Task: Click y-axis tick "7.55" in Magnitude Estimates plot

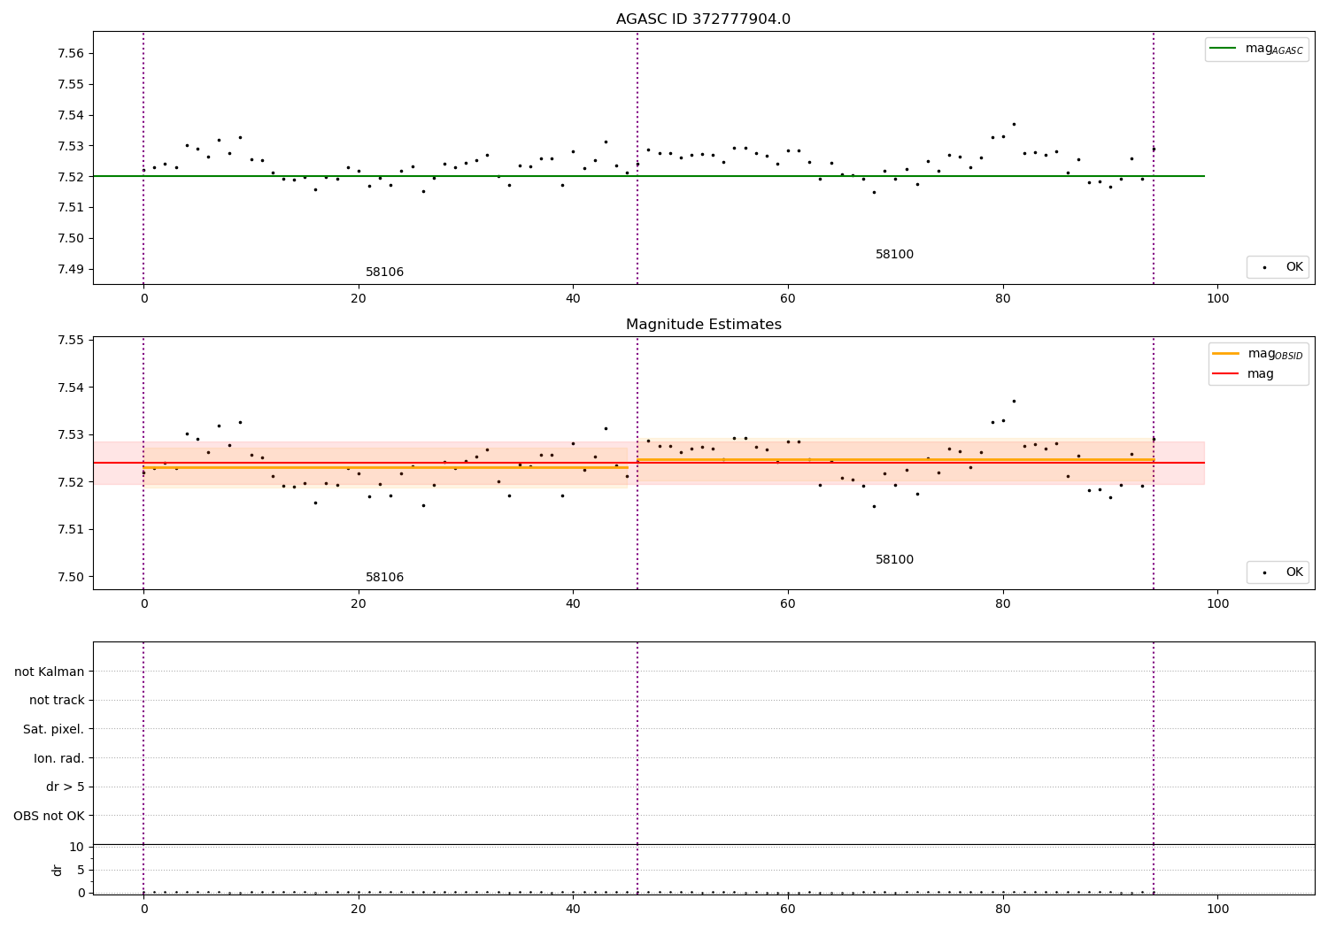Action: pyautogui.click(x=71, y=340)
